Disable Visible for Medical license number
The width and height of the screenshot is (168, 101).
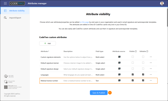pyautogui.click(x=133, y=80)
